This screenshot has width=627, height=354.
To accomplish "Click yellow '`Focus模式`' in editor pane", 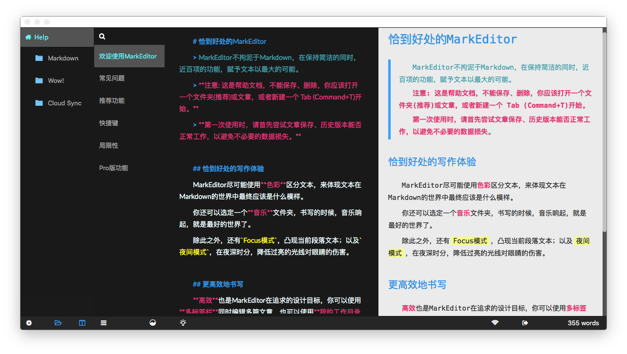I will pos(260,240).
